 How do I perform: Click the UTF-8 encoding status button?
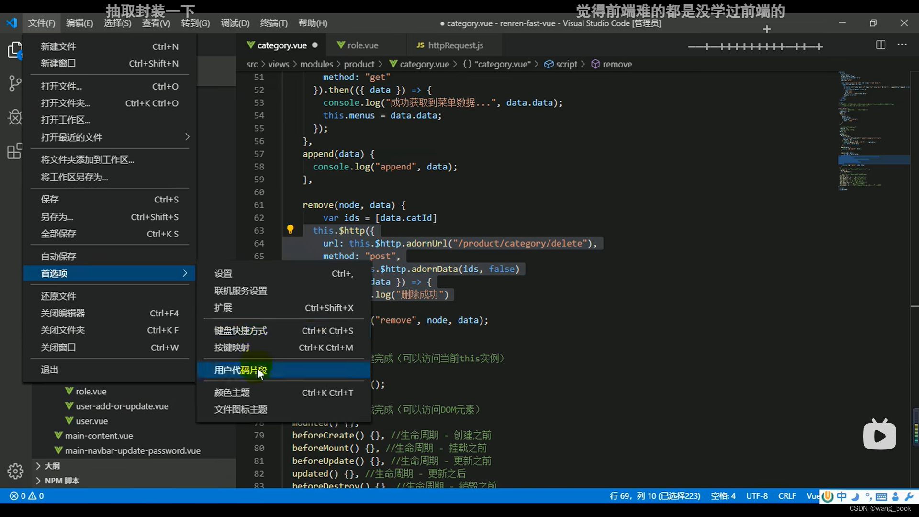click(757, 496)
